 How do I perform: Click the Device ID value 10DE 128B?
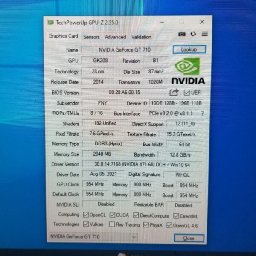point(176,103)
